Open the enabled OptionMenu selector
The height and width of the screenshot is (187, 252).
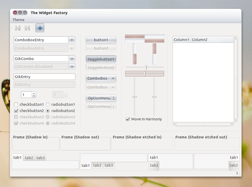click(x=101, y=98)
